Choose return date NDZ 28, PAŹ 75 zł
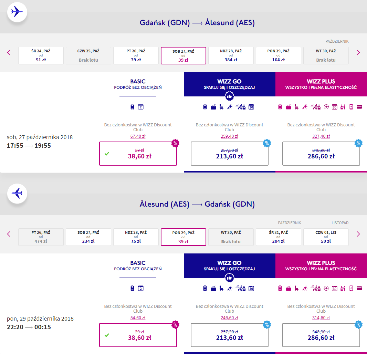Image resolution: width=367 pixels, height=354 pixels. pyautogui.click(x=136, y=237)
